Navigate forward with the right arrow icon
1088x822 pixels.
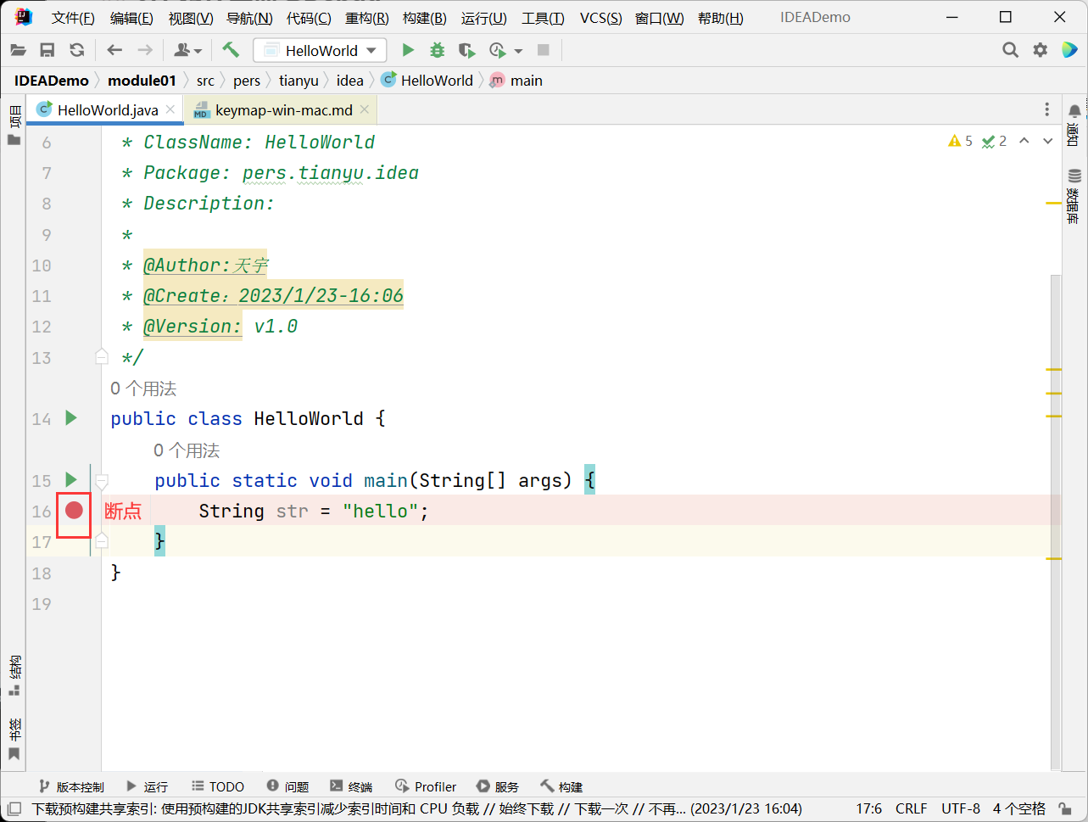coord(145,50)
